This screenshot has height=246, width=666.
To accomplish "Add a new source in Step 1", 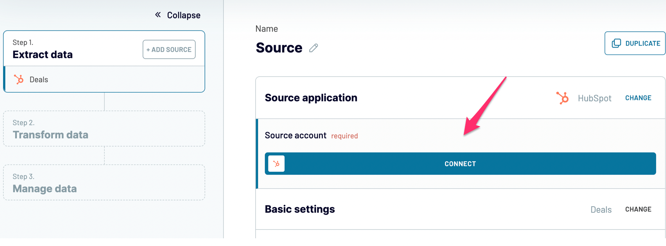I will coord(169,50).
